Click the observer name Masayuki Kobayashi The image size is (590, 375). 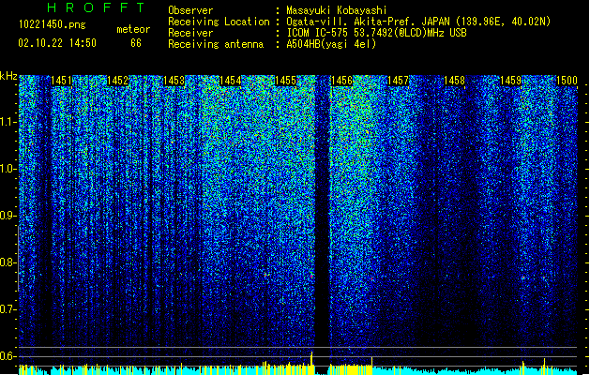click(337, 10)
